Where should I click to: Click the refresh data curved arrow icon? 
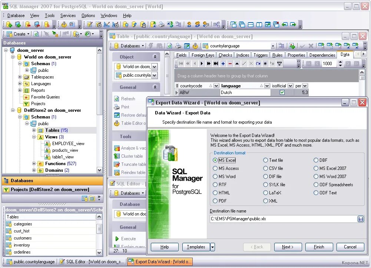click(x=258, y=63)
